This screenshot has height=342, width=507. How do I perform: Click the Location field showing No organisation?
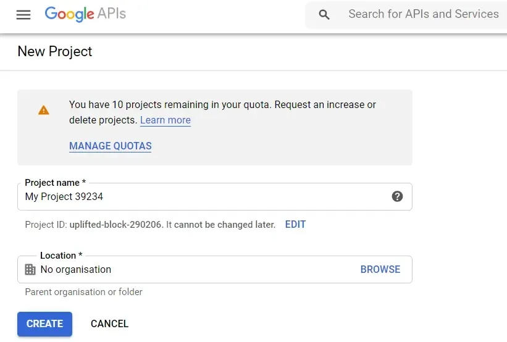(x=215, y=269)
